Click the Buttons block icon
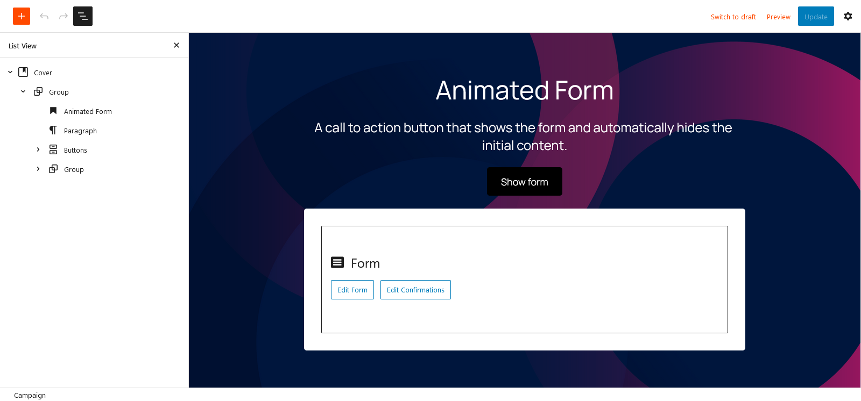This screenshot has height=401, width=861. click(x=53, y=149)
